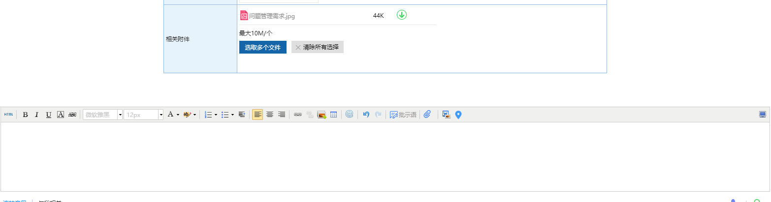Switch editor to HTML source mode

[x=8, y=115]
